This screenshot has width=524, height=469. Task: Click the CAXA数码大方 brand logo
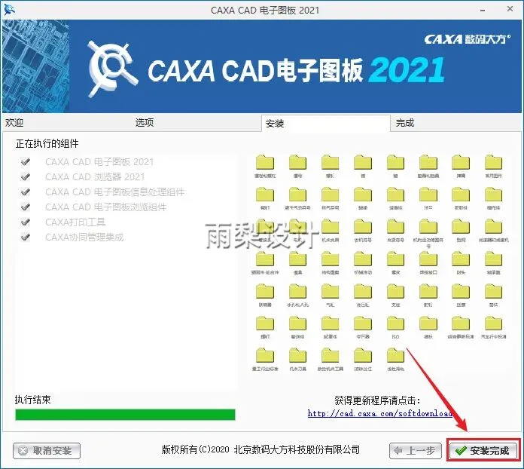tap(468, 39)
